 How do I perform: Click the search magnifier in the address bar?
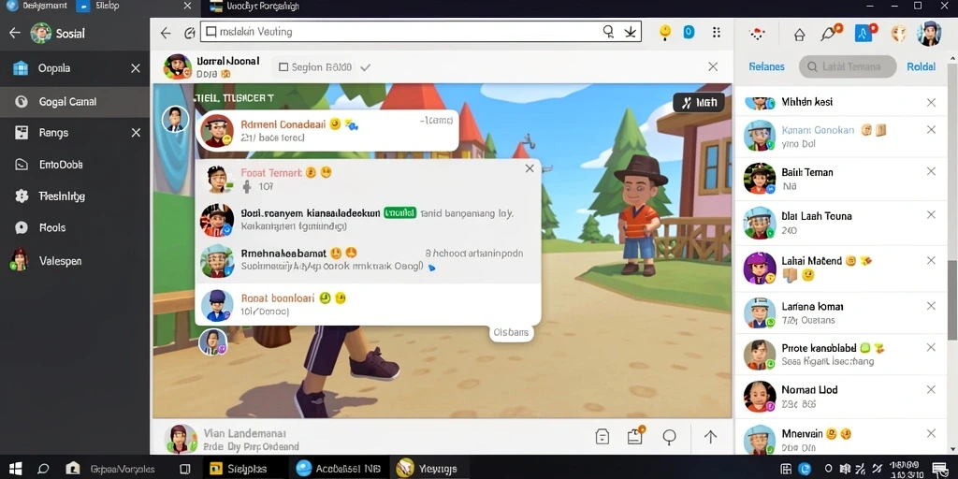coord(608,32)
